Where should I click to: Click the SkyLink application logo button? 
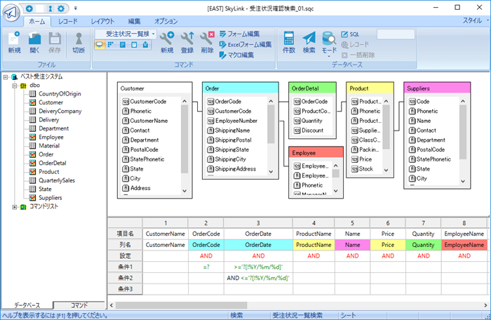tap(11, 13)
